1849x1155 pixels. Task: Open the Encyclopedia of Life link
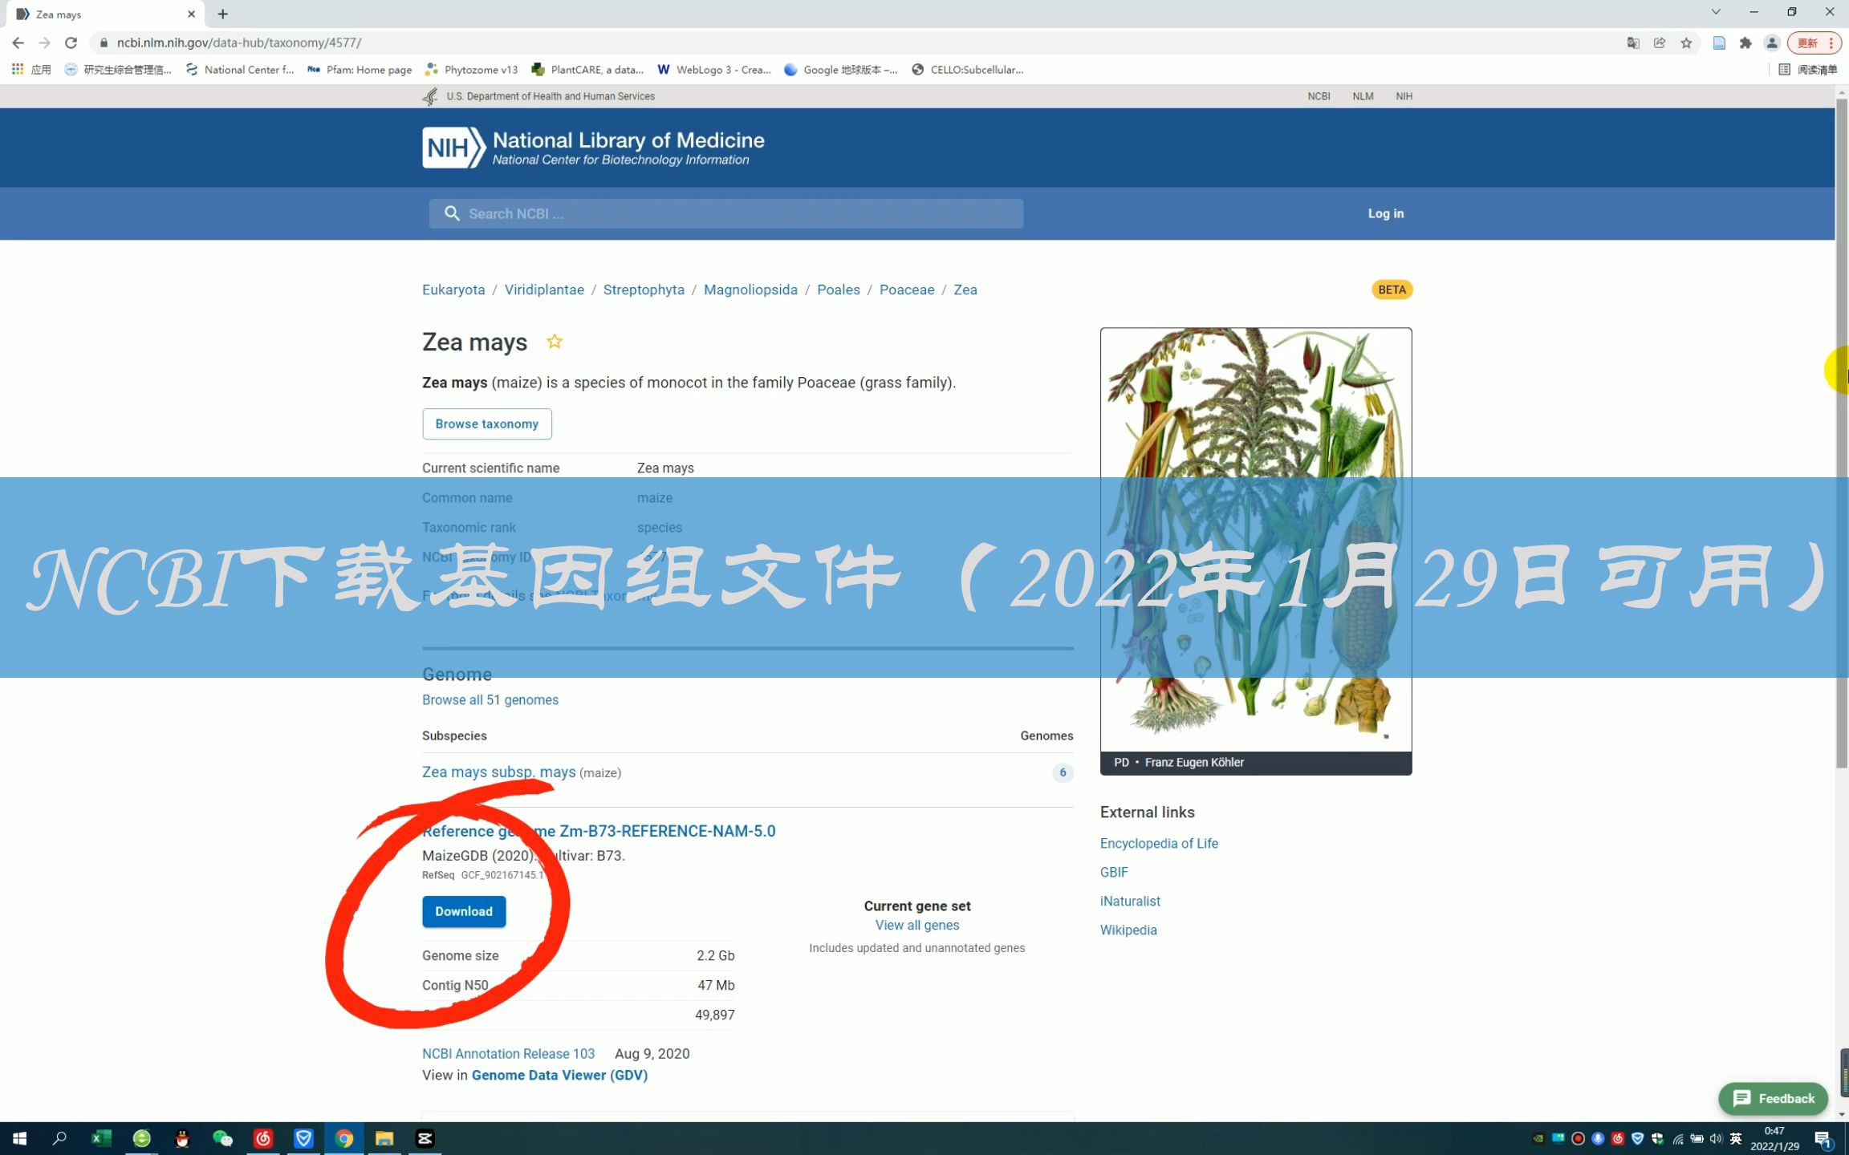tap(1159, 843)
